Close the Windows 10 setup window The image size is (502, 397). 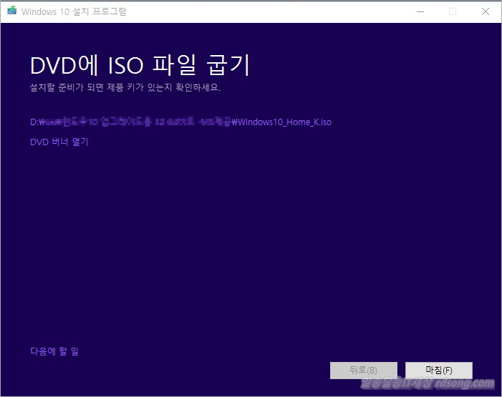point(486,11)
